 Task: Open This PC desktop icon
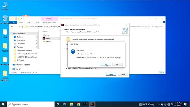5,6
